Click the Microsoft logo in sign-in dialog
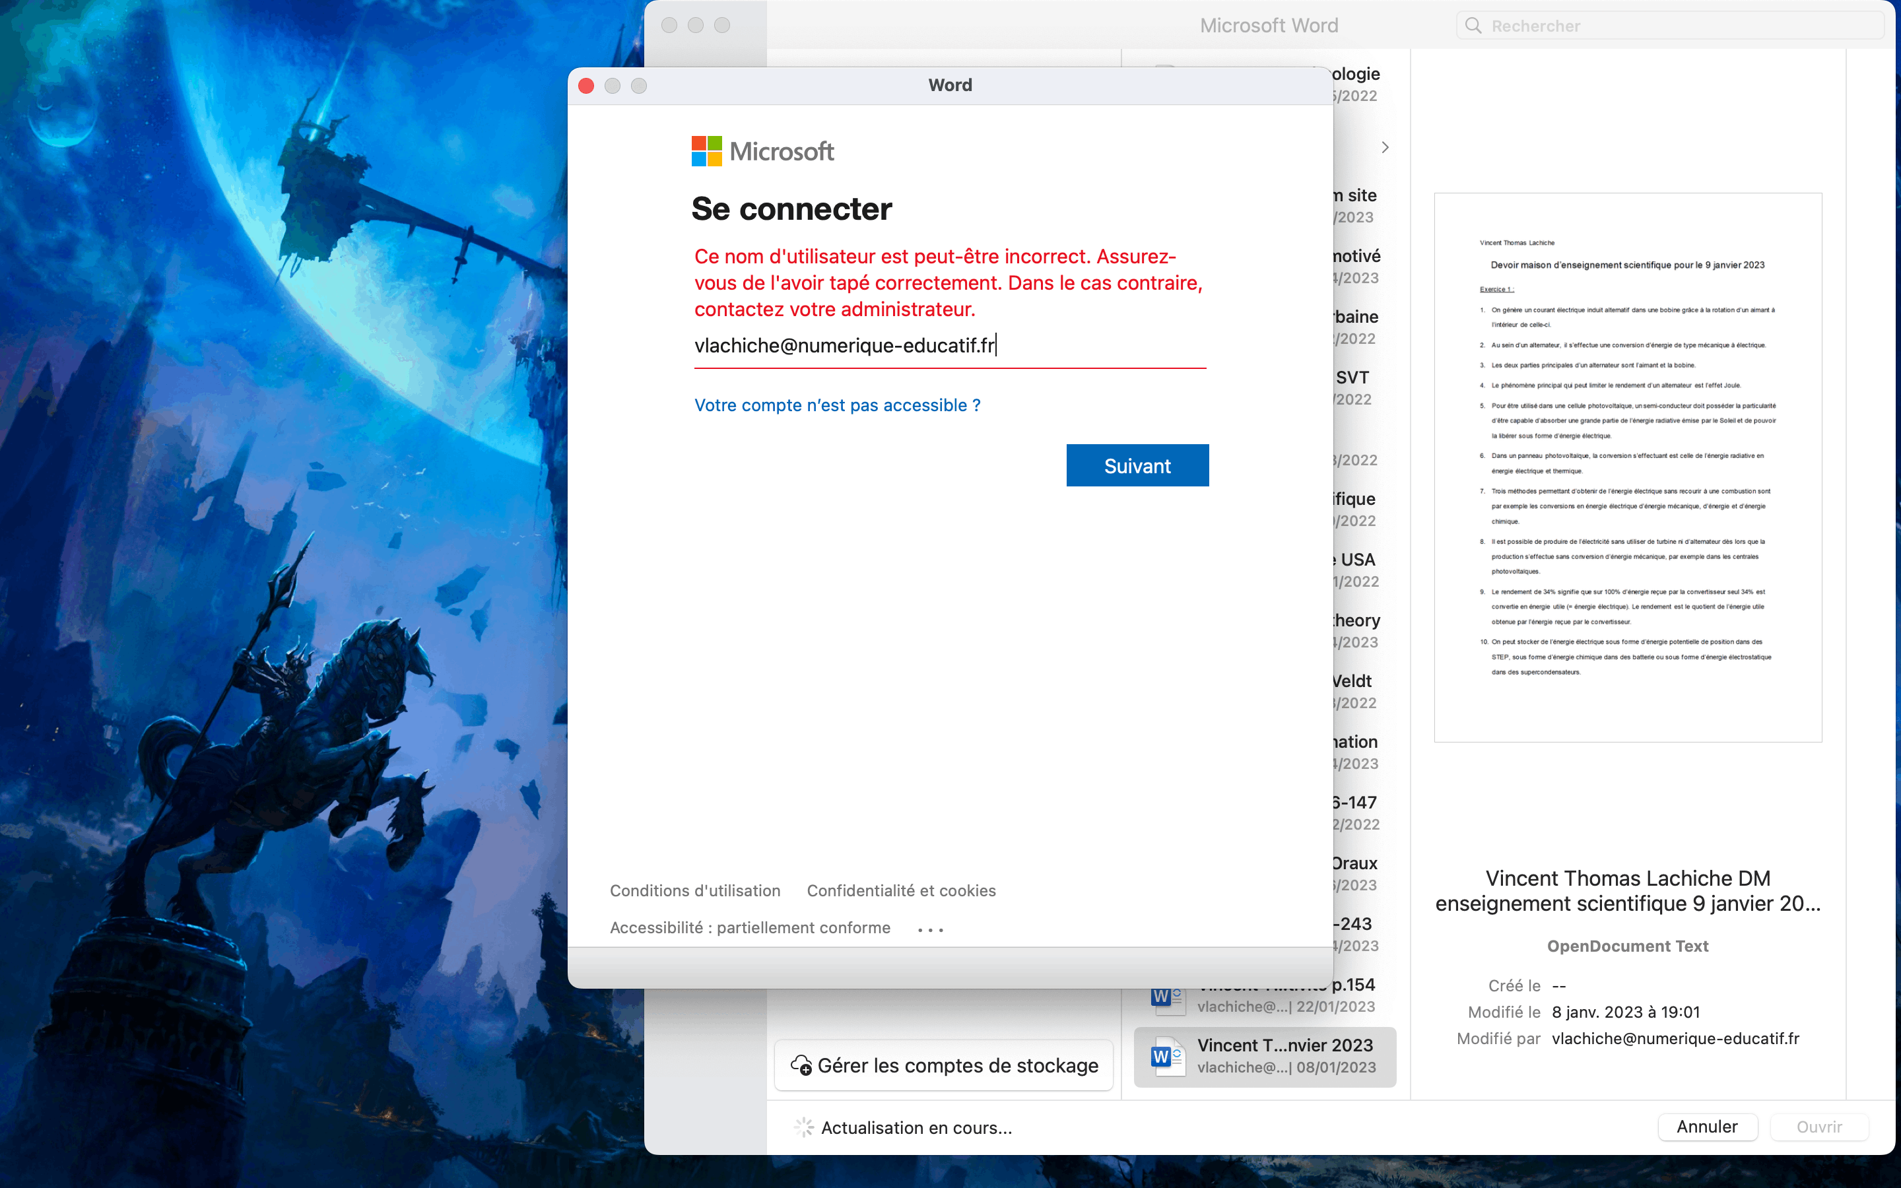The height and width of the screenshot is (1188, 1901). pos(762,151)
